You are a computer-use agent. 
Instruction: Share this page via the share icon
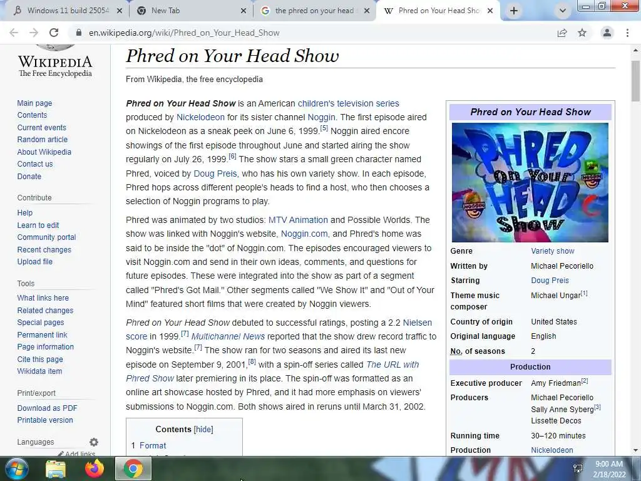click(562, 33)
